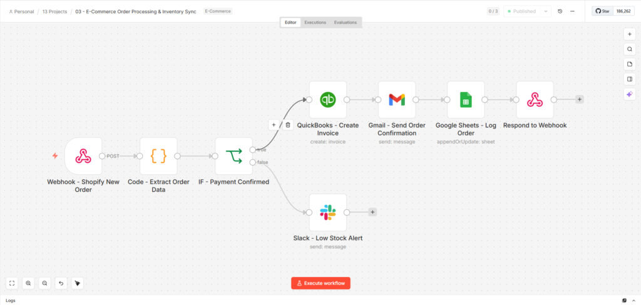Screen dimensions: 641x305
Task: Click the "send: message" text under Slack
Action: tap(328, 247)
